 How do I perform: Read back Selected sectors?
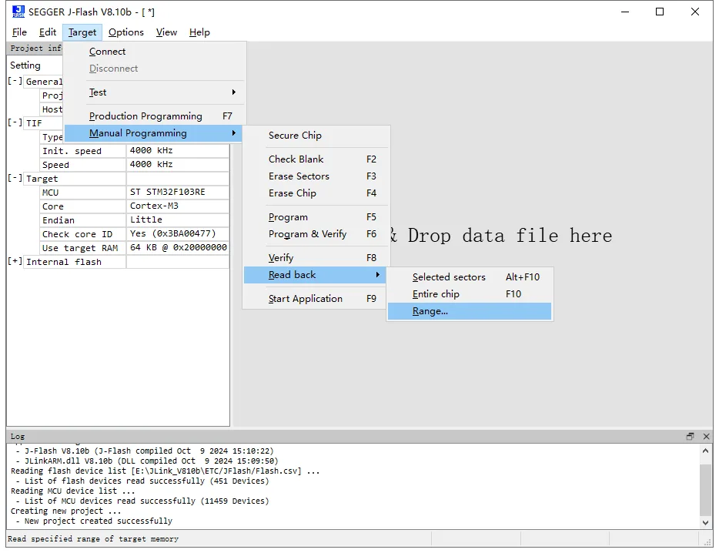click(470, 277)
